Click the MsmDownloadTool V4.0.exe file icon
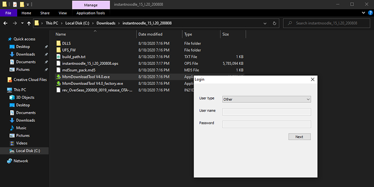The height and width of the screenshot is (187, 374). pos(58,77)
